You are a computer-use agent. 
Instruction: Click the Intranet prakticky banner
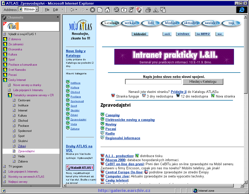pos(174,57)
